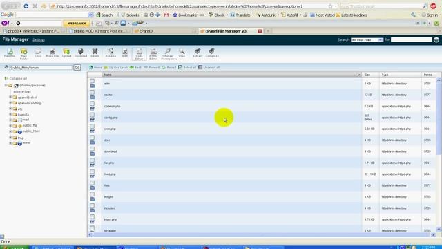Viewport: 442px width, 249px height.
Task: Select cPanel File Manager v3 tab
Action: point(231,31)
